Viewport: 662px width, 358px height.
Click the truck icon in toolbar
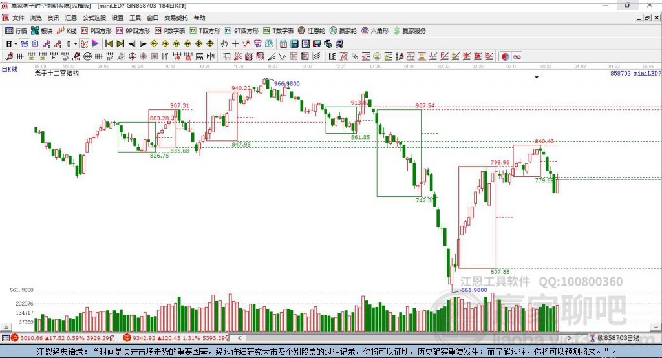(339, 44)
